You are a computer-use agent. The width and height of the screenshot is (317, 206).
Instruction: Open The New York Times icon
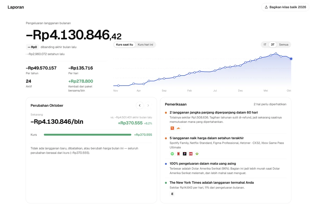click(172, 194)
